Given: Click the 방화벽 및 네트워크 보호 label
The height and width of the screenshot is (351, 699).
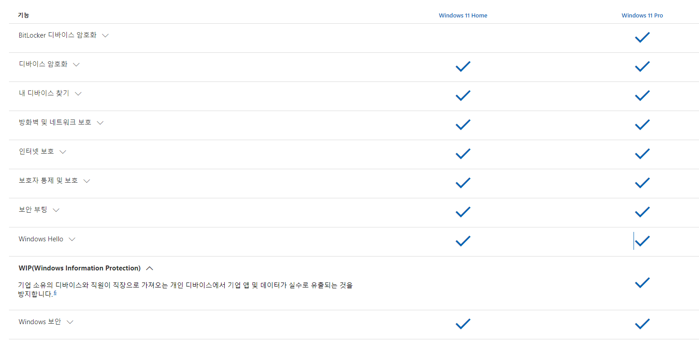Looking at the screenshot, I should tap(55, 122).
